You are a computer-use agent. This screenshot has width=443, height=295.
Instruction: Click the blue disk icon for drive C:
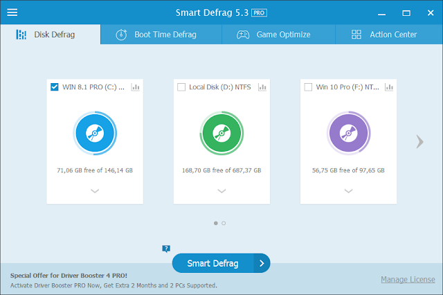pyautogui.click(x=95, y=133)
